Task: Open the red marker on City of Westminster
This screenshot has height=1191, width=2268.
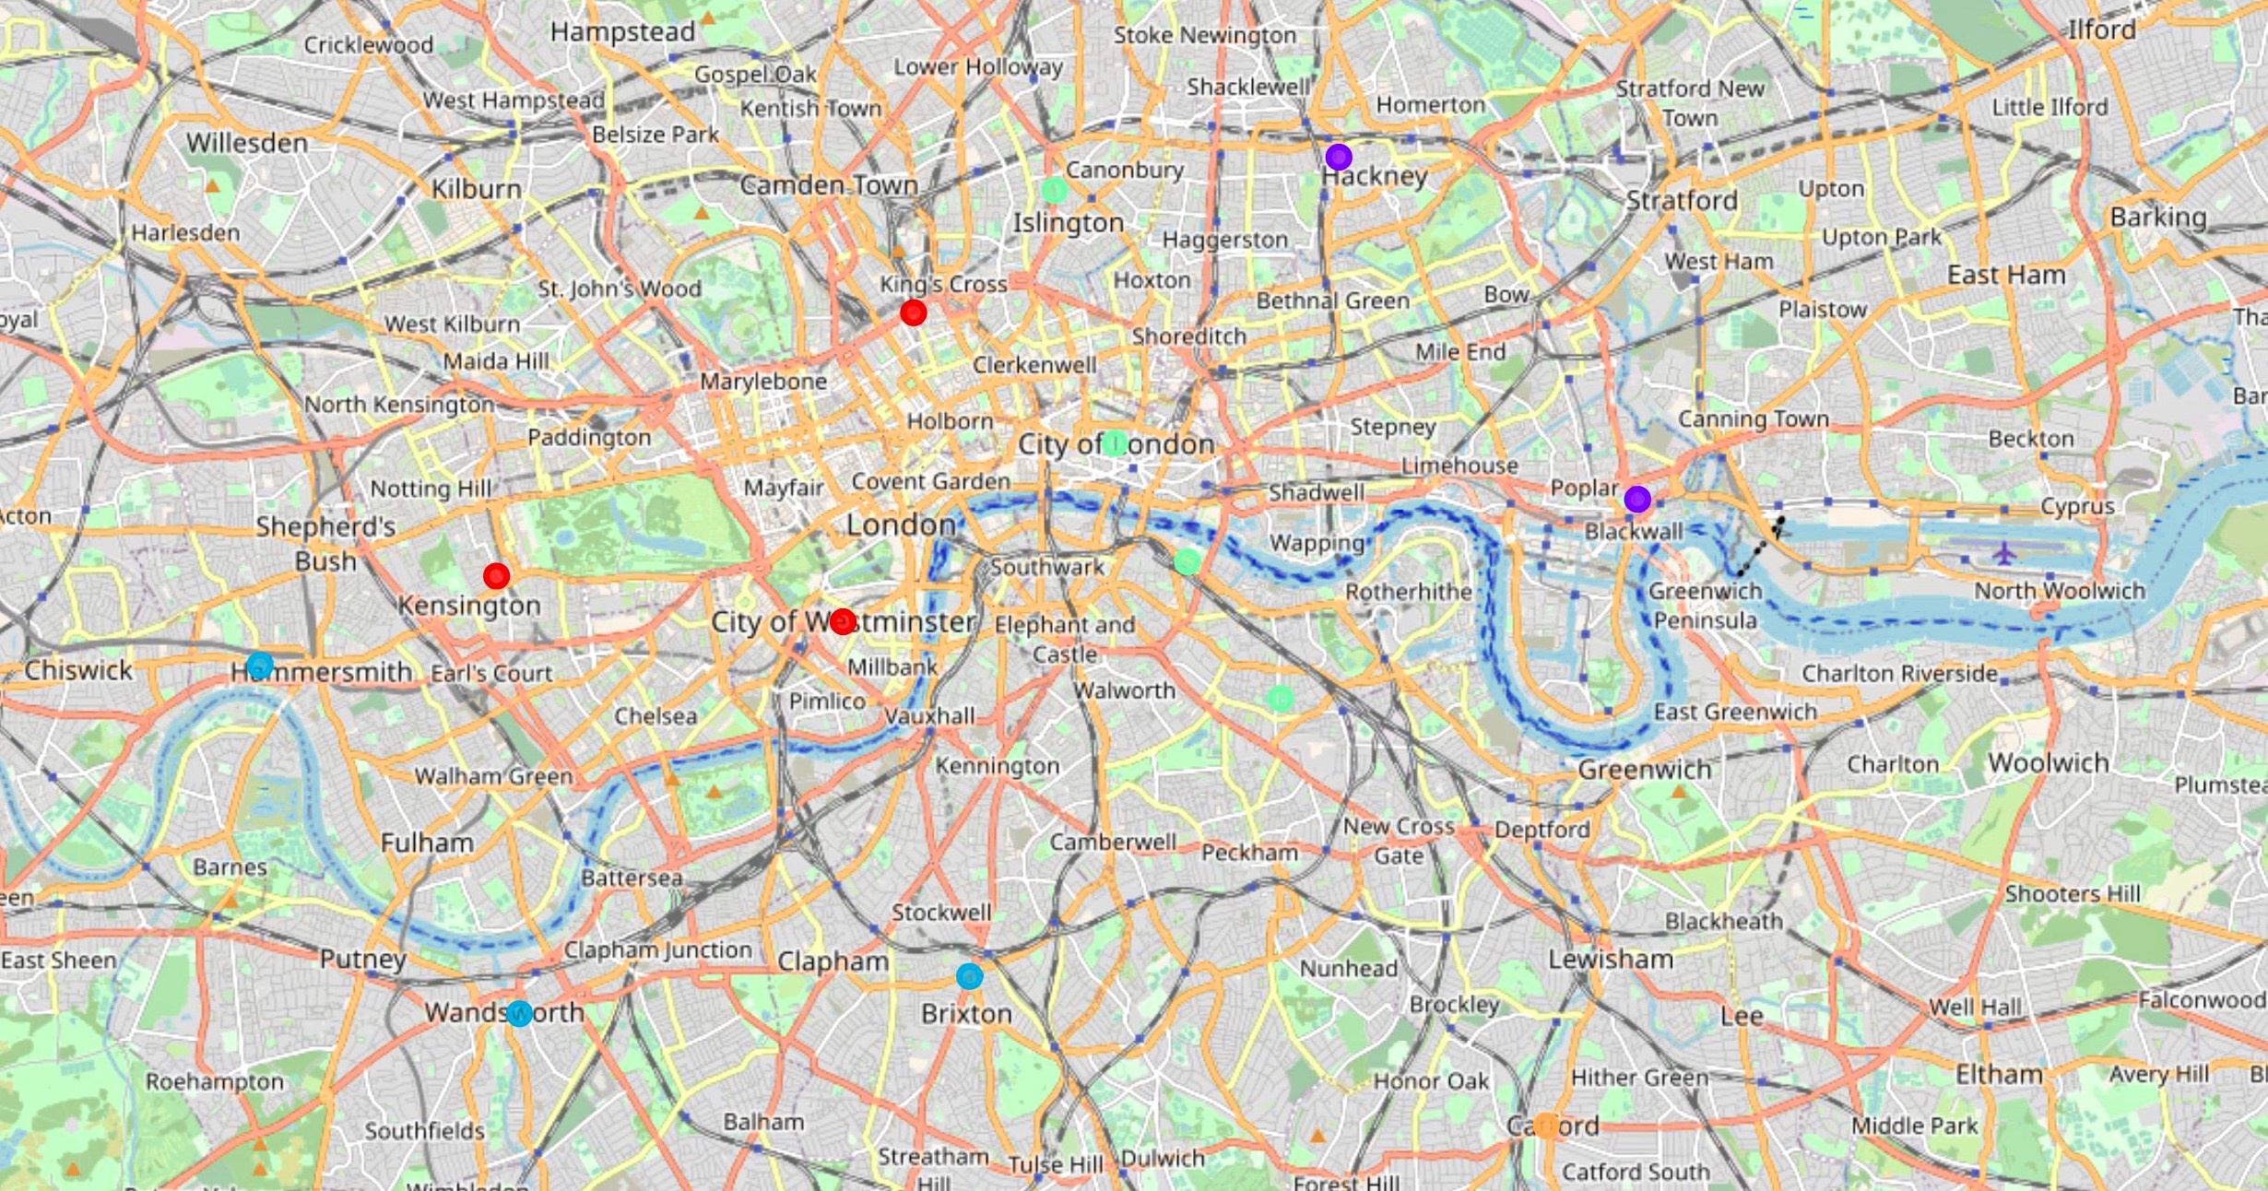Action: click(x=843, y=621)
